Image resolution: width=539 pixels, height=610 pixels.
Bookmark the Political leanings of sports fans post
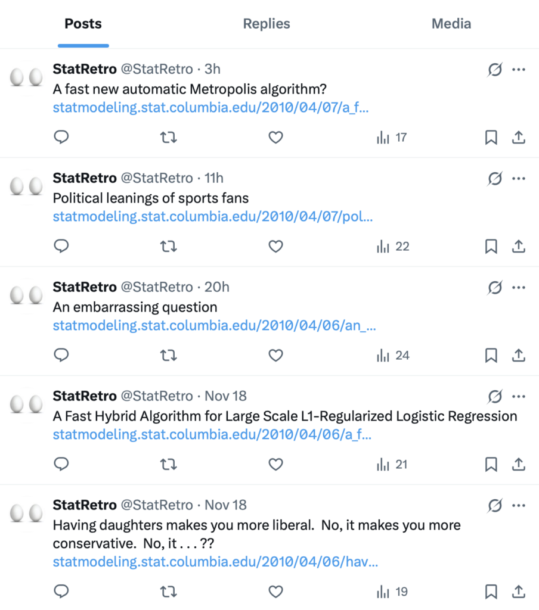coord(491,247)
